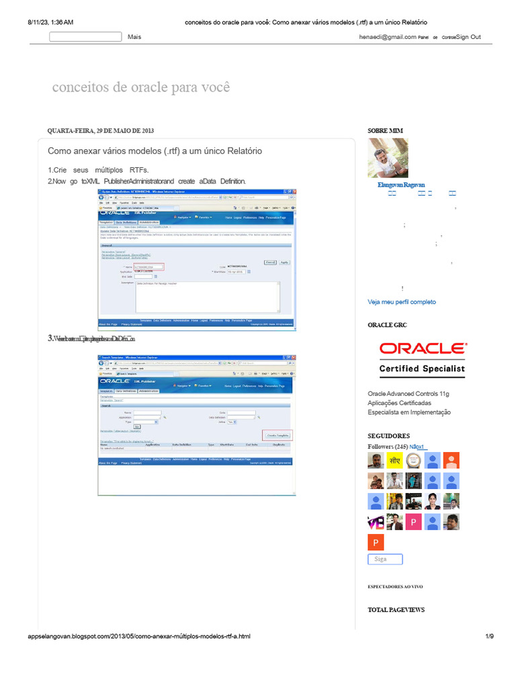
Task: Open the purple VB logo follower avatar
Action: tap(376, 522)
